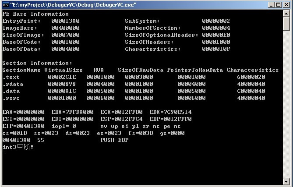The width and height of the screenshot is (293, 187).
Task: Click the PUSH EBP instruction text
Action: pos(114,140)
